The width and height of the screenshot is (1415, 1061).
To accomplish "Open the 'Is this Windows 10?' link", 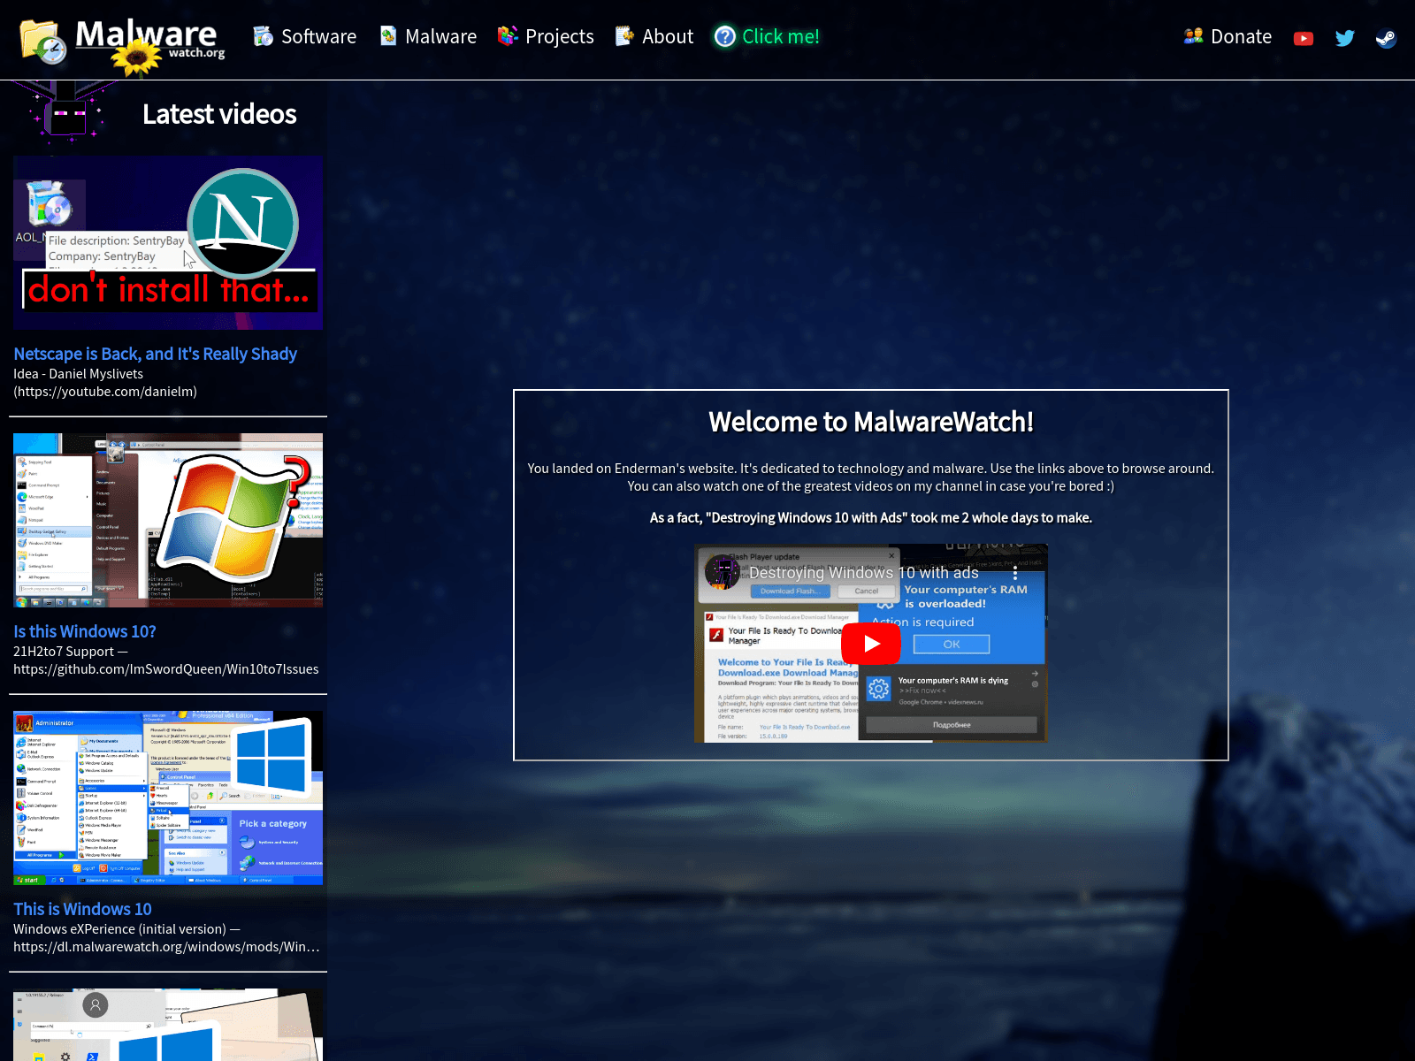I will pyautogui.click(x=85, y=631).
